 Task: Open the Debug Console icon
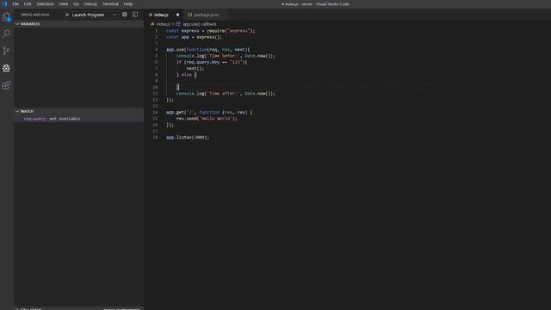pyautogui.click(x=135, y=15)
